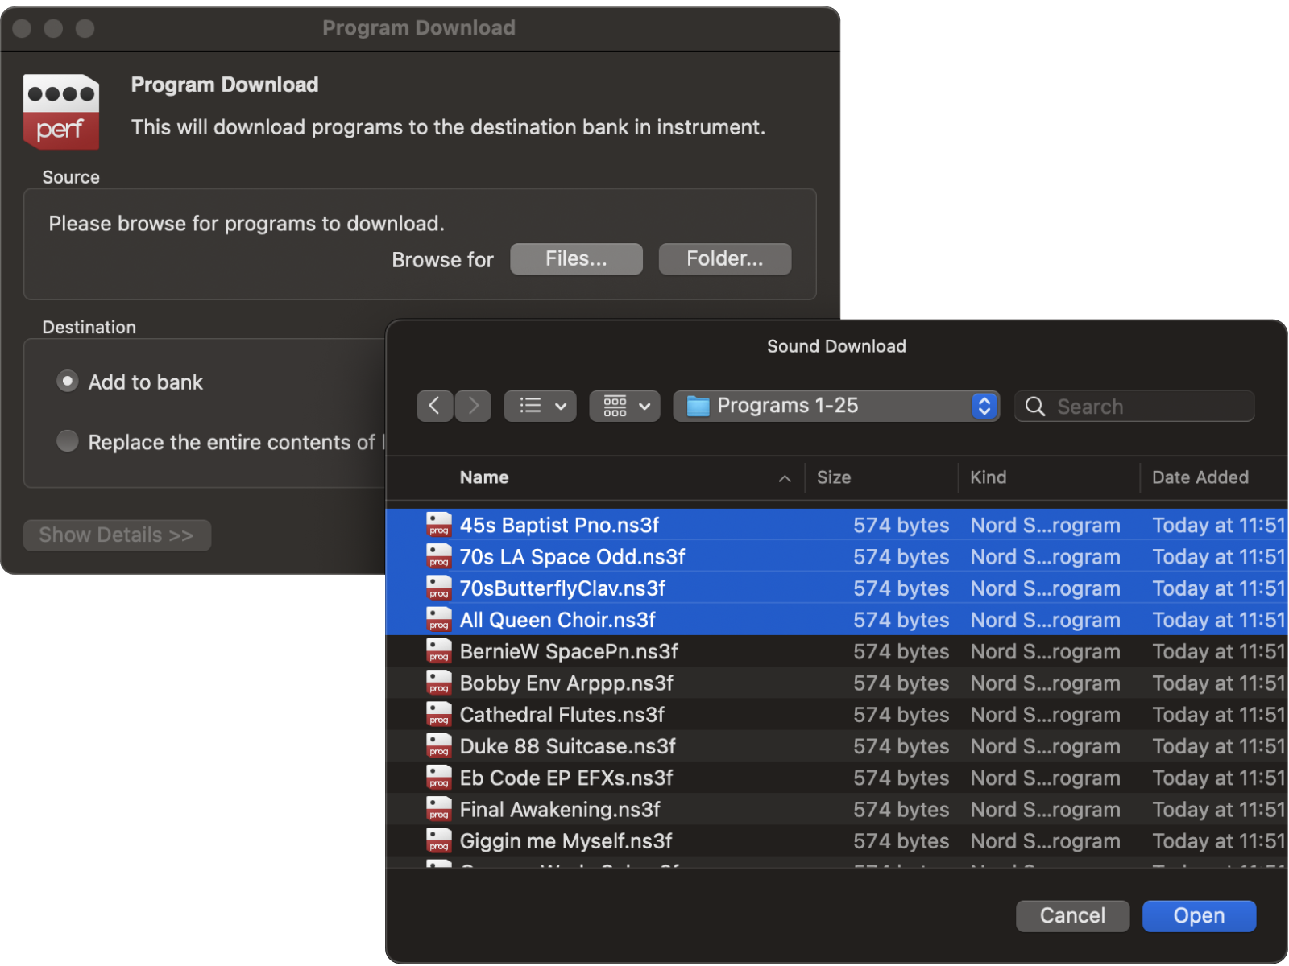Click the prog icon of Cathedral Flutes.ns3f
This screenshot has width=1289, height=966.
click(x=439, y=714)
